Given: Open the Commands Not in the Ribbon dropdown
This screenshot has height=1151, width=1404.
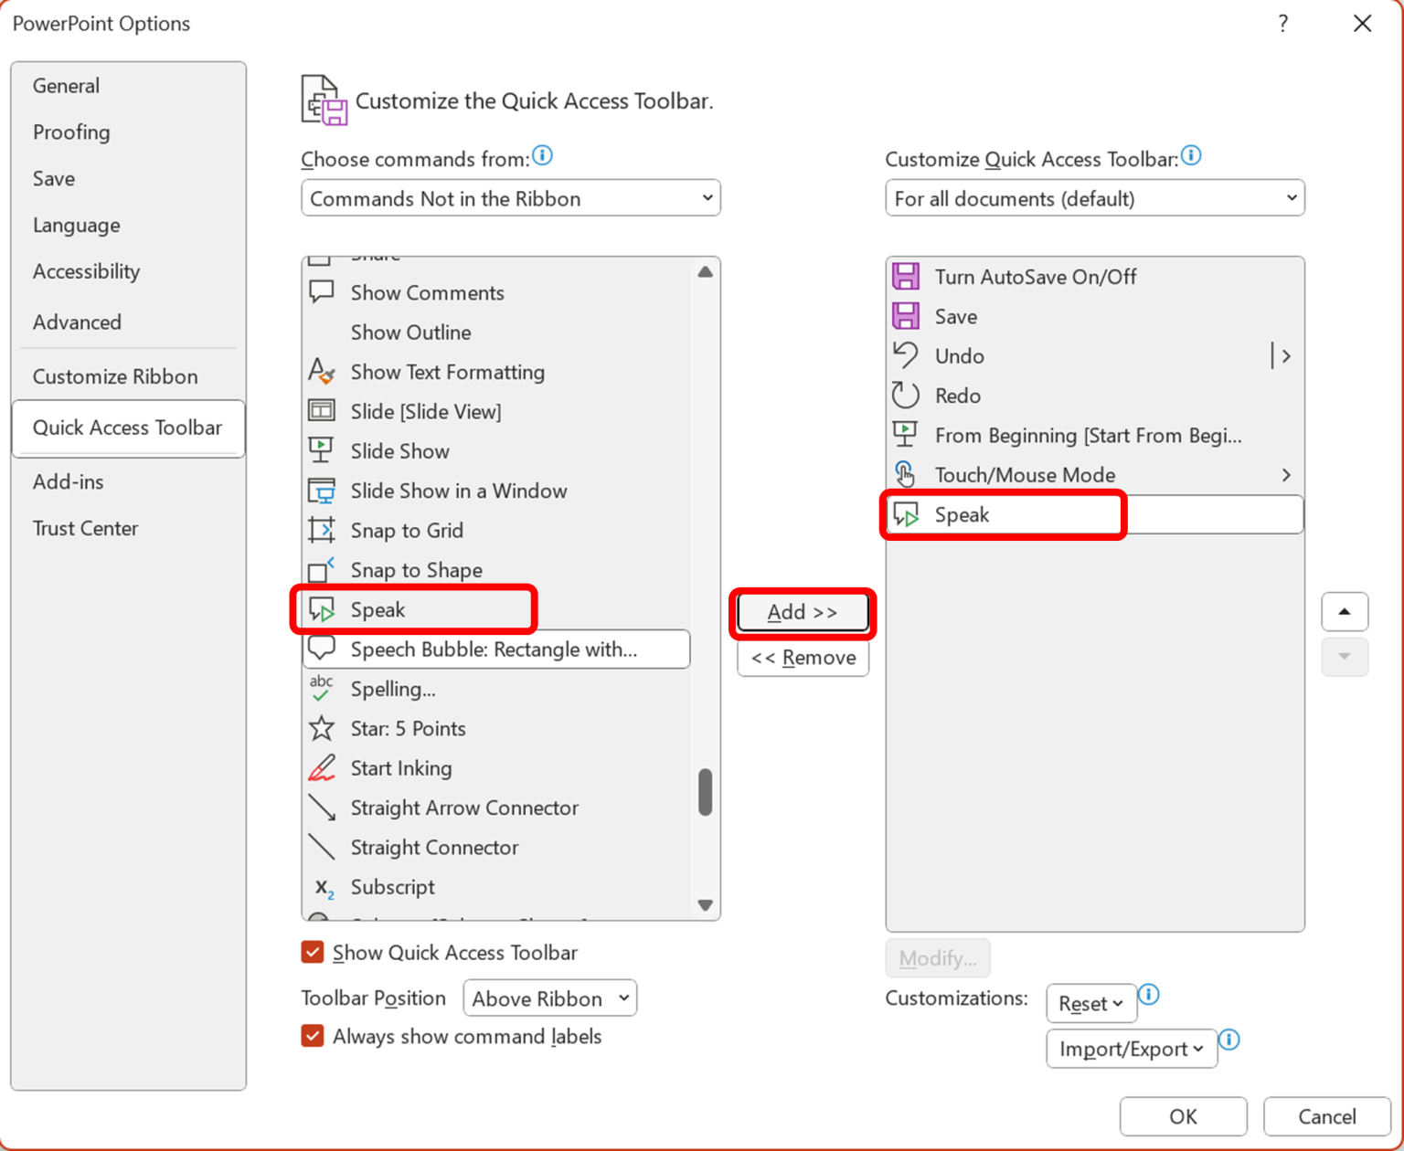Looking at the screenshot, I should (x=510, y=198).
